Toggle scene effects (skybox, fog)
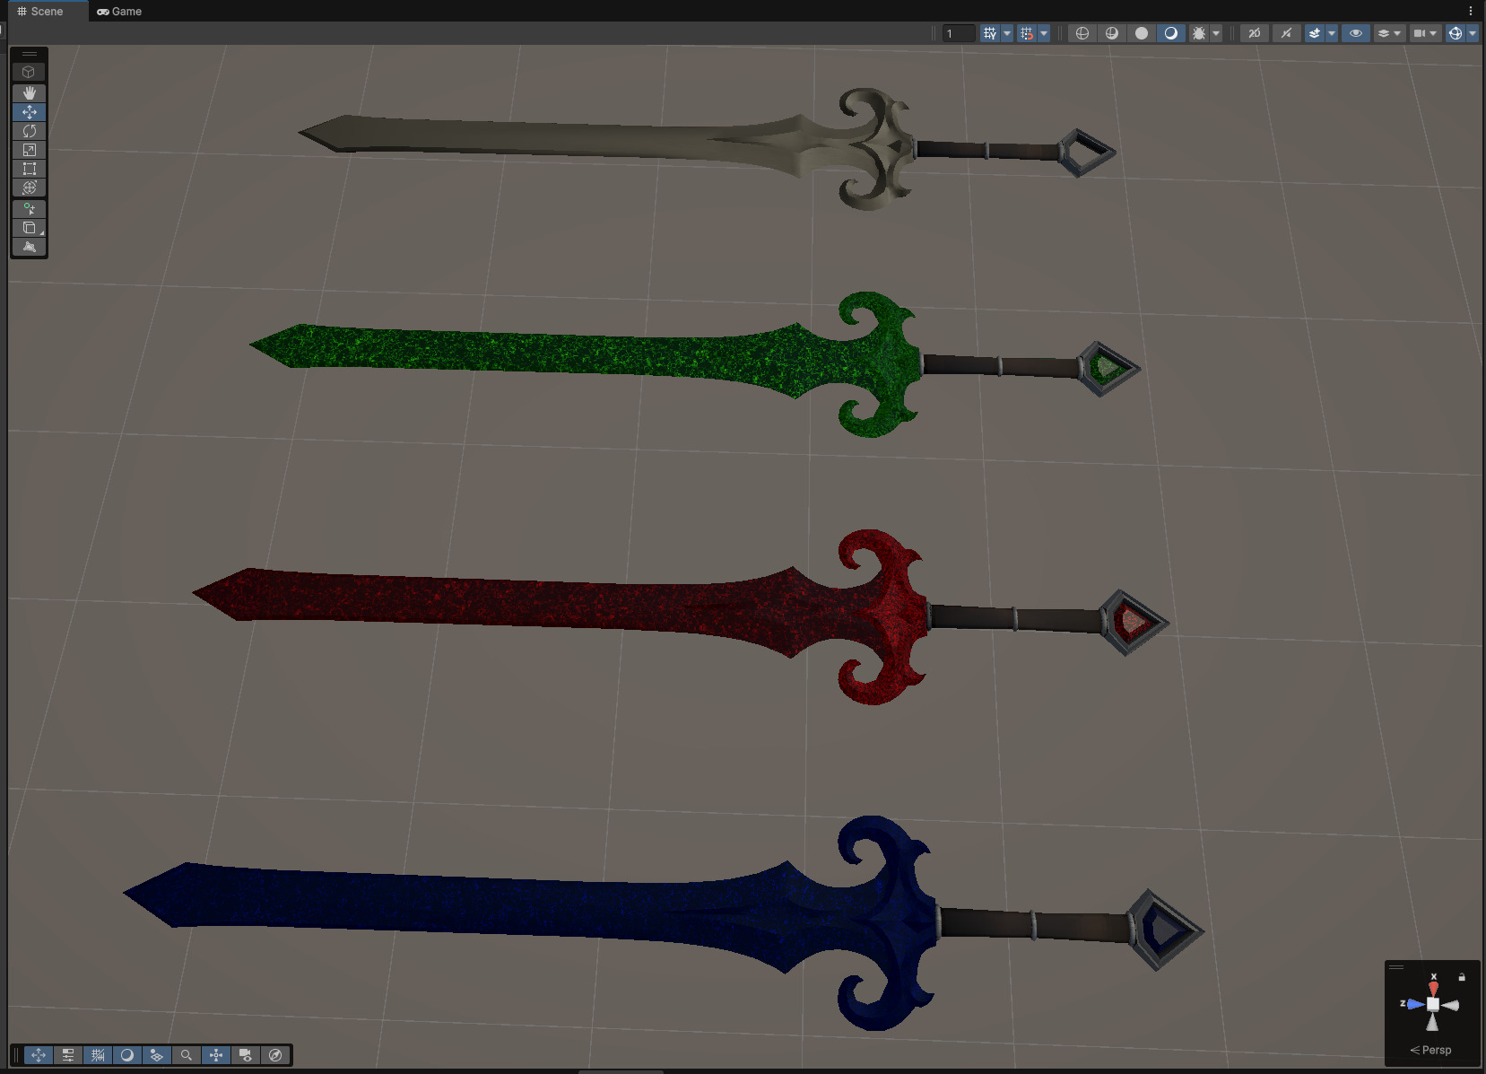This screenshot has width=1486, height=1074. (x=1315, y=33)
